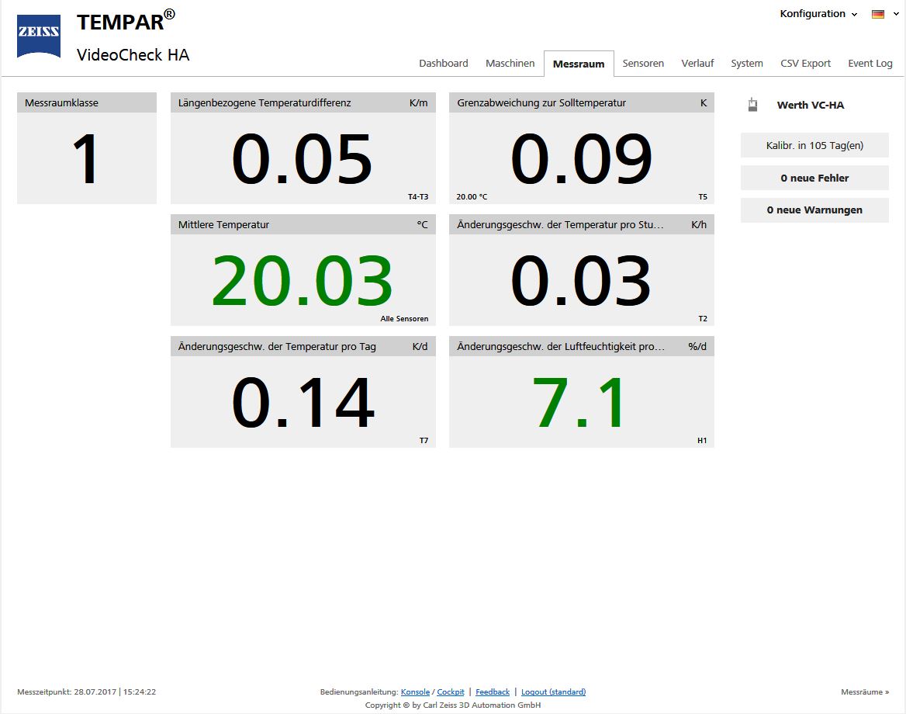Click the T2 sensor label
Image resolution: width=906 pixels, height=714 pixels.
[702, 318]
